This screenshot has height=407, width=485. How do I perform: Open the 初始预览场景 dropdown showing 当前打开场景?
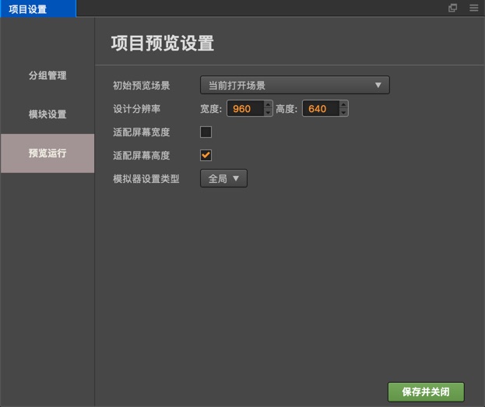(294, 86)
